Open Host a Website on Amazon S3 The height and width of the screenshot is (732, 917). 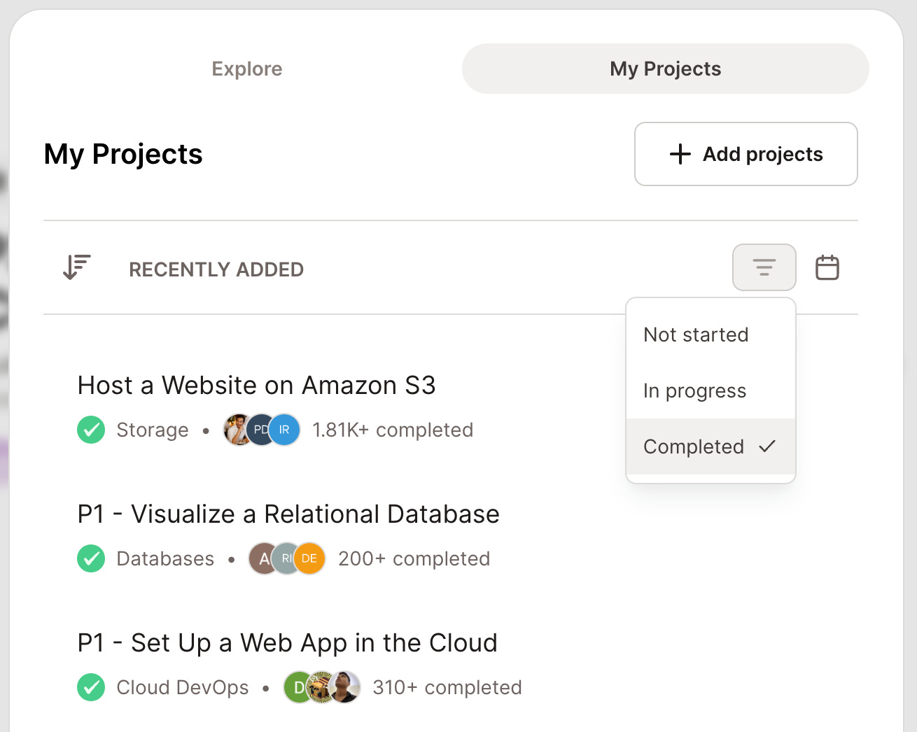pos(257,386)
